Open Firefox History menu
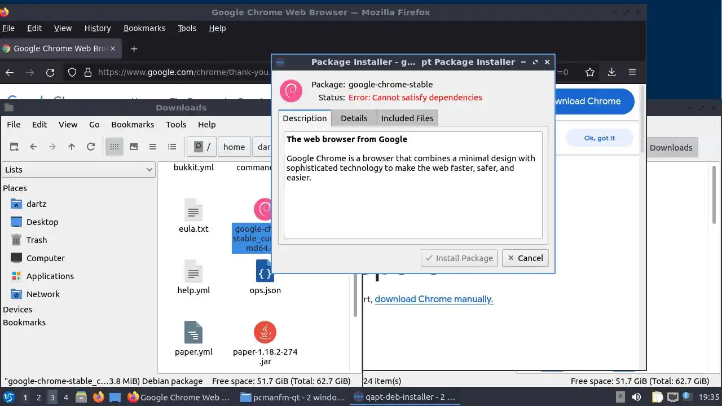This screenshot has width=722, height=406. 98,28
